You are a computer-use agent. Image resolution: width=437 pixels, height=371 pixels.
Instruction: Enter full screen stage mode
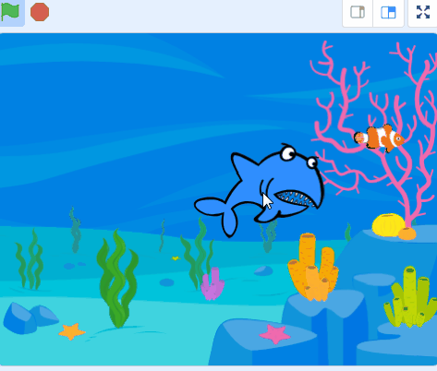(x=423, y=12)
